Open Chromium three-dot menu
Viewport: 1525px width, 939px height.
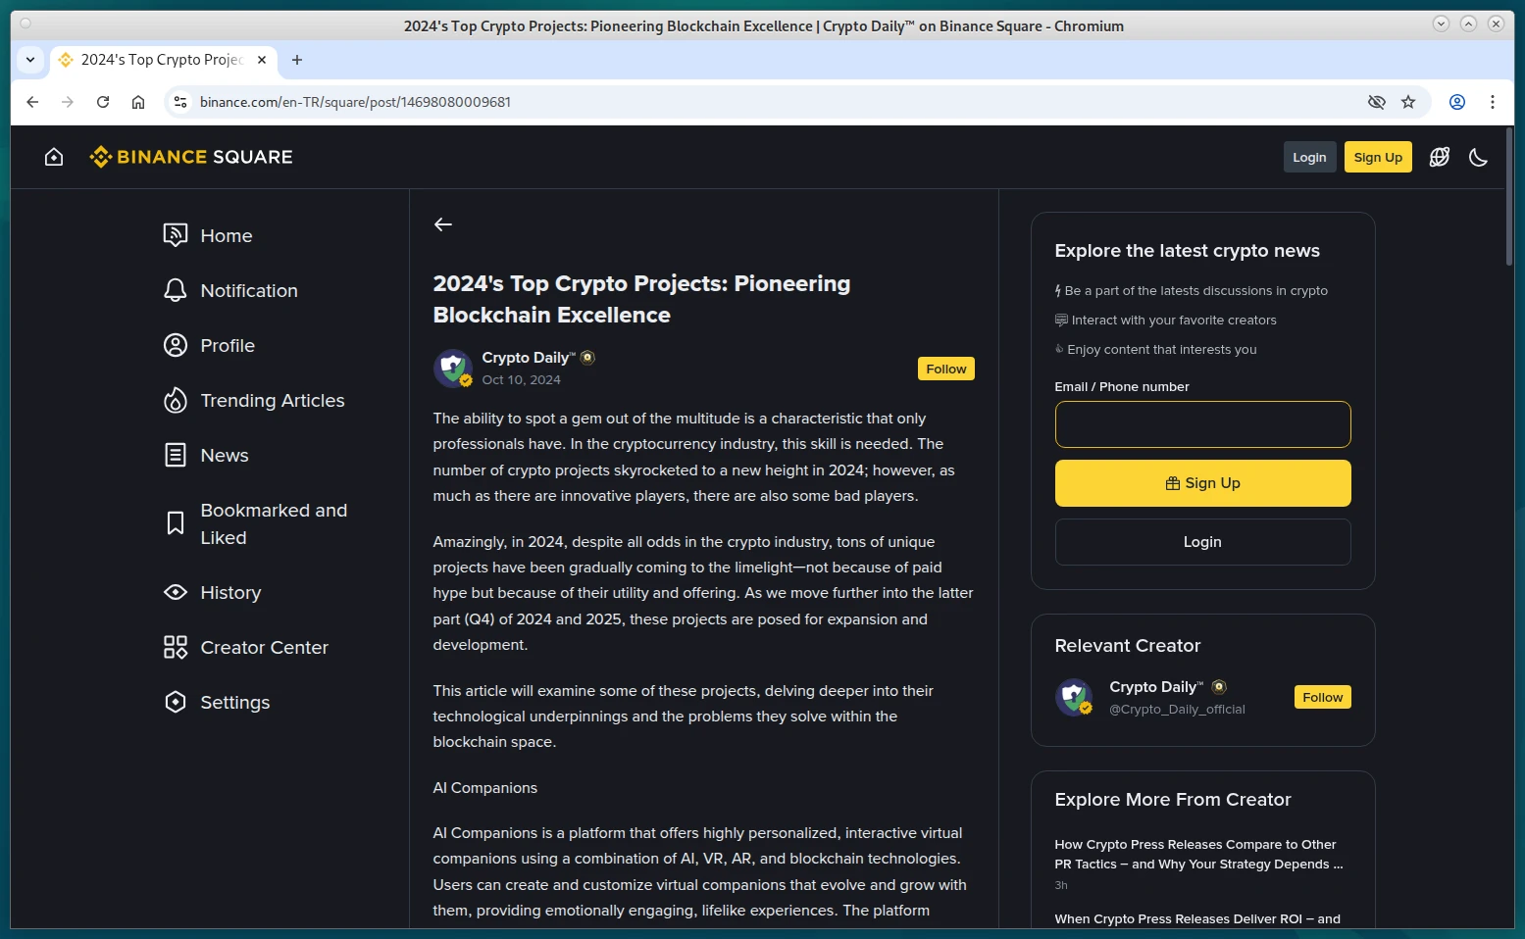point(1492,102)
